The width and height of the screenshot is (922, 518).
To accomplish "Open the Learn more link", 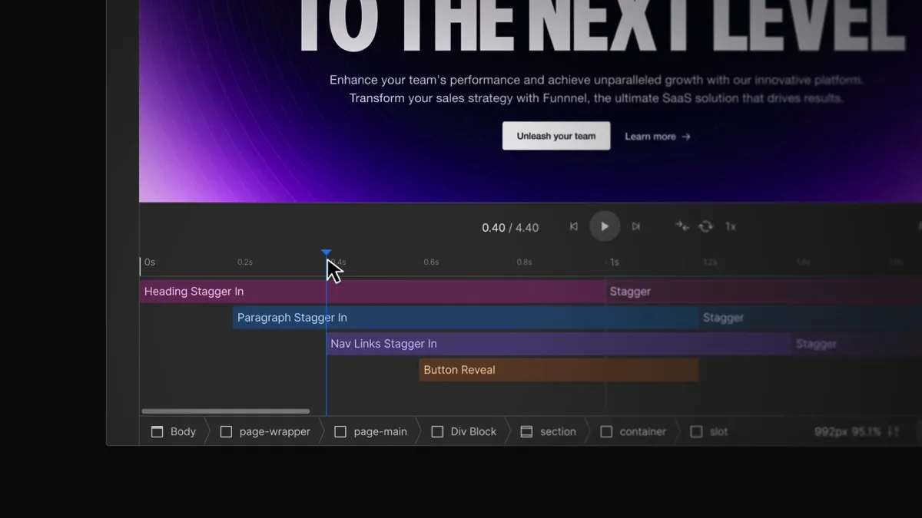I will tap(658, 137).
